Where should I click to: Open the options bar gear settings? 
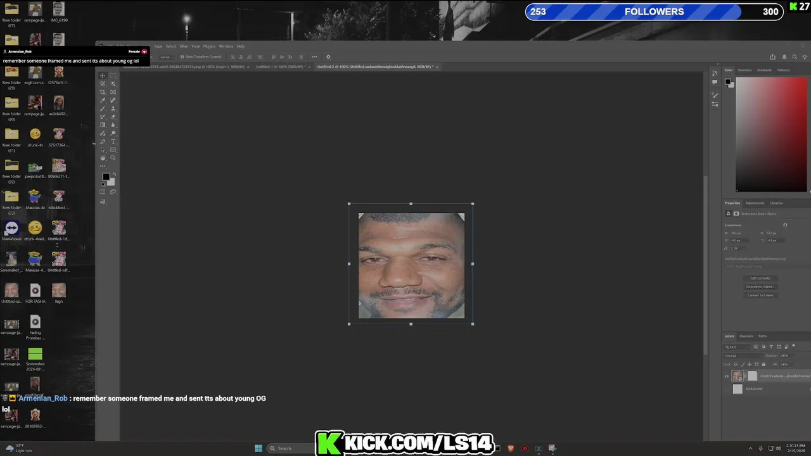pos(328,57)
